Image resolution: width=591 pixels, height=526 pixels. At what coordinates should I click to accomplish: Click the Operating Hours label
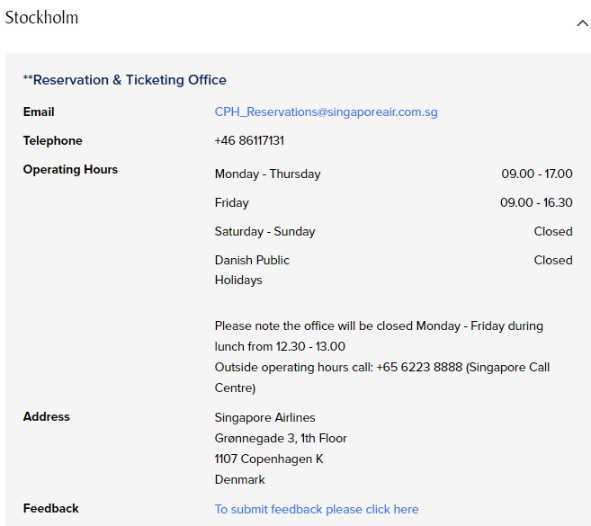[70, 170]
